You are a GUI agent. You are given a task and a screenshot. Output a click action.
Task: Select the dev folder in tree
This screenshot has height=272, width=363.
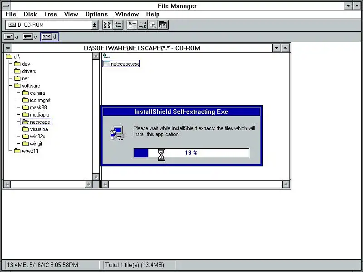coord(22,64)
